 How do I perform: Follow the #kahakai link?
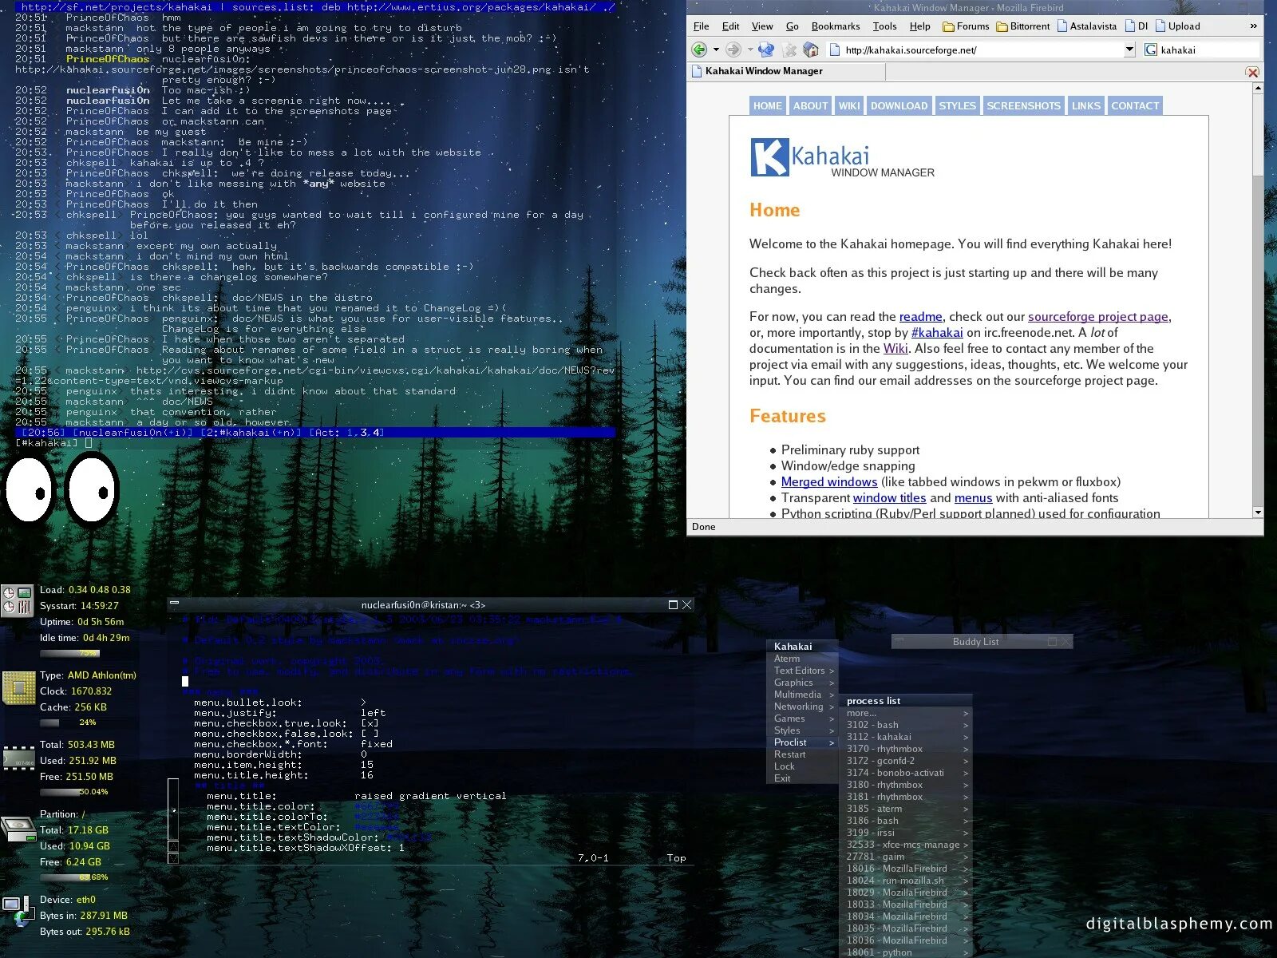coord(937,333)
